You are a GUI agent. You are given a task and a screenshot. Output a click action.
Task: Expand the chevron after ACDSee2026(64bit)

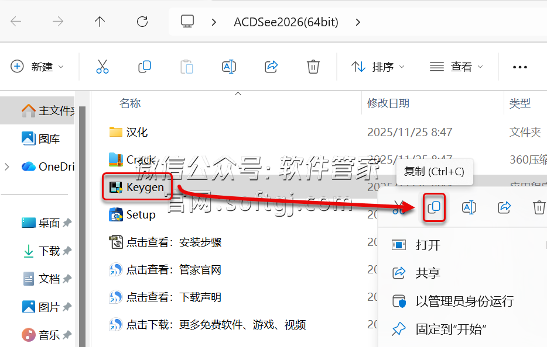[x=358, y=22]
